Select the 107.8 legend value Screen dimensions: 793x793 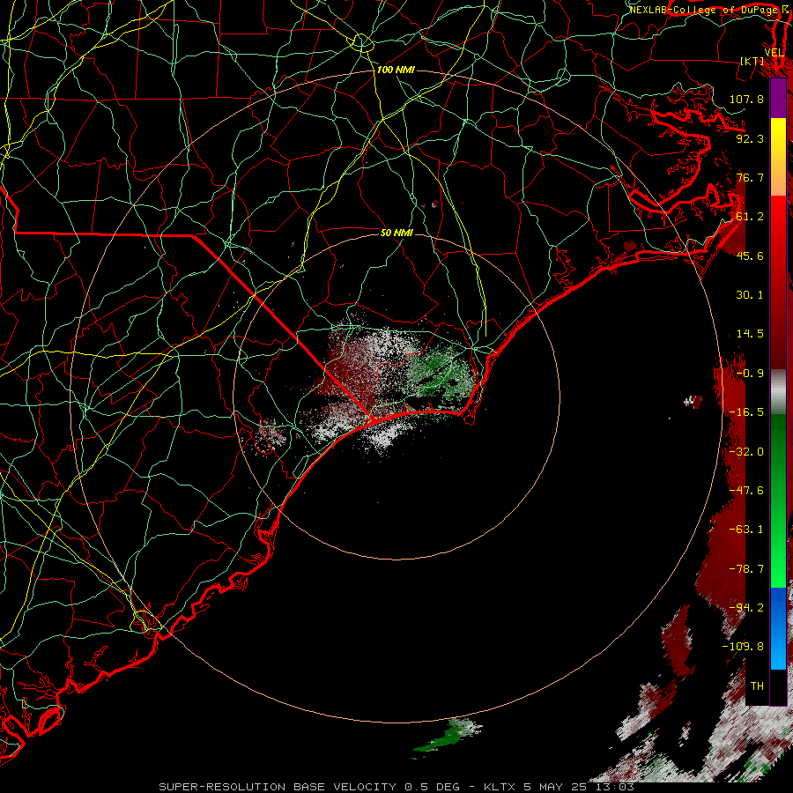click(746, 99)
